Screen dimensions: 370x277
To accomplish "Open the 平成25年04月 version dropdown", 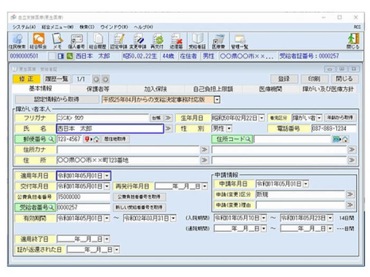I will [x=217, y=99].
